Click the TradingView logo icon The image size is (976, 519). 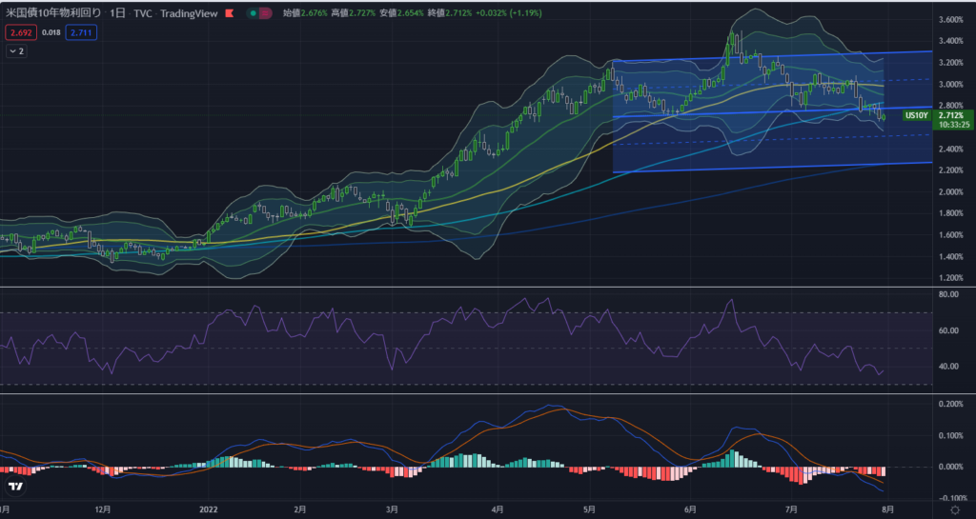coord(15,487)
